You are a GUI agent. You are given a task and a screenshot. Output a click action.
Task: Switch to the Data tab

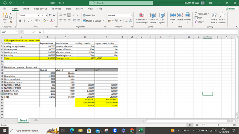(69, 9)
